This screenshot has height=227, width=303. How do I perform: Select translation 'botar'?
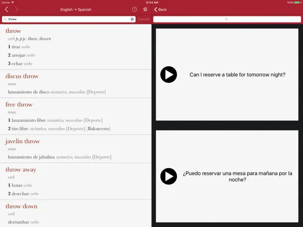[17, 185]
